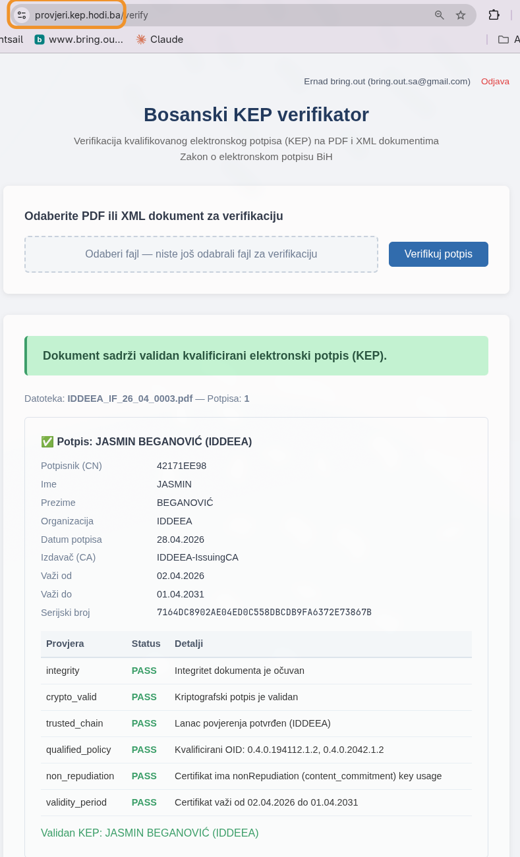Open site information icon in address bar
Image resolution: width=520 pixels, height=857 pixels.
pyautogui.click(x=22, y=15)
